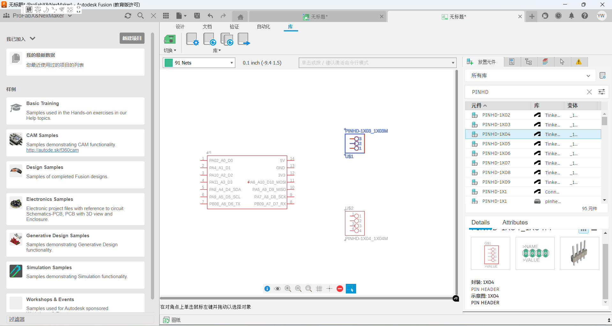The height and width of the screenshot is (326, 612).
Task: Open the selection filter cursor tab icon
Action: (x=562, y=62)
